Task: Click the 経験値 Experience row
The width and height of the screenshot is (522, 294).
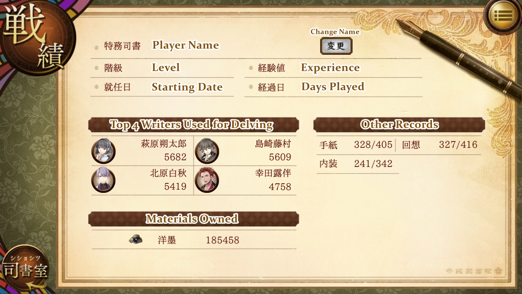Action: 333,68
